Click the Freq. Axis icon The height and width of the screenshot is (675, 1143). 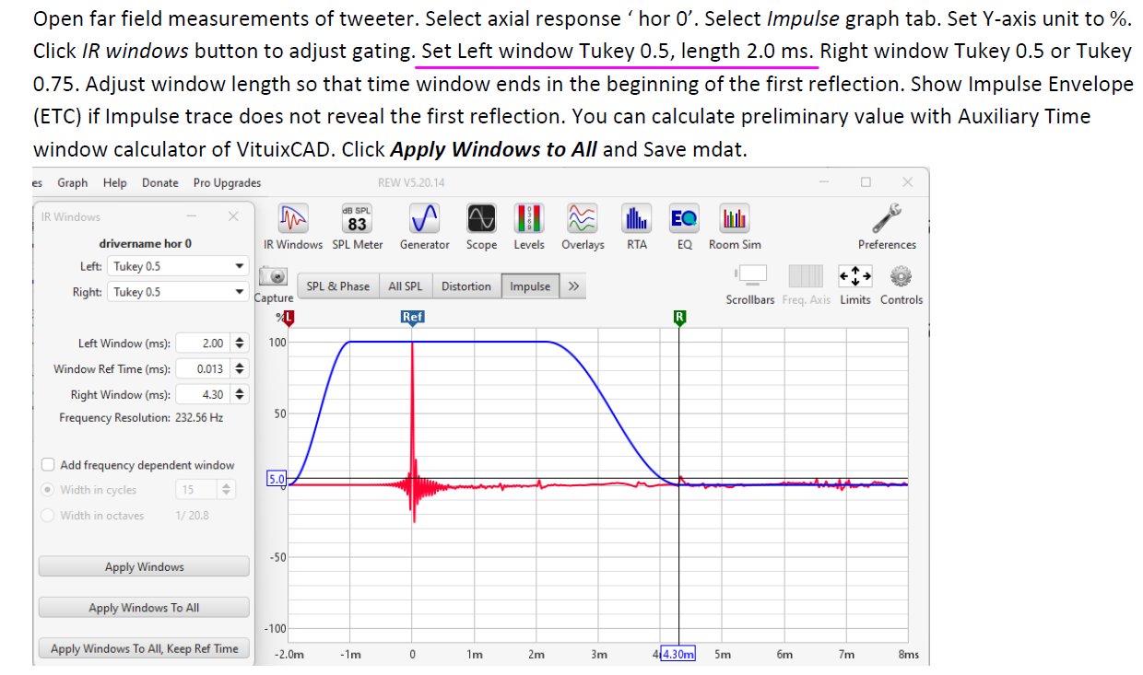[x=806, y=275]
